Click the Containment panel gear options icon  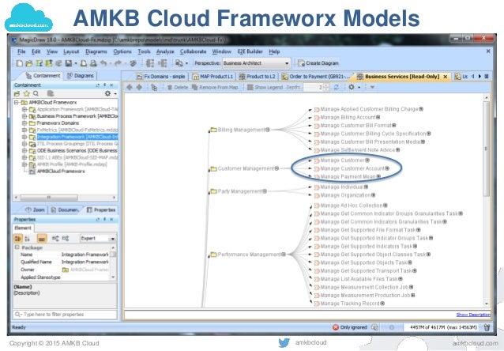pos(108,93)
